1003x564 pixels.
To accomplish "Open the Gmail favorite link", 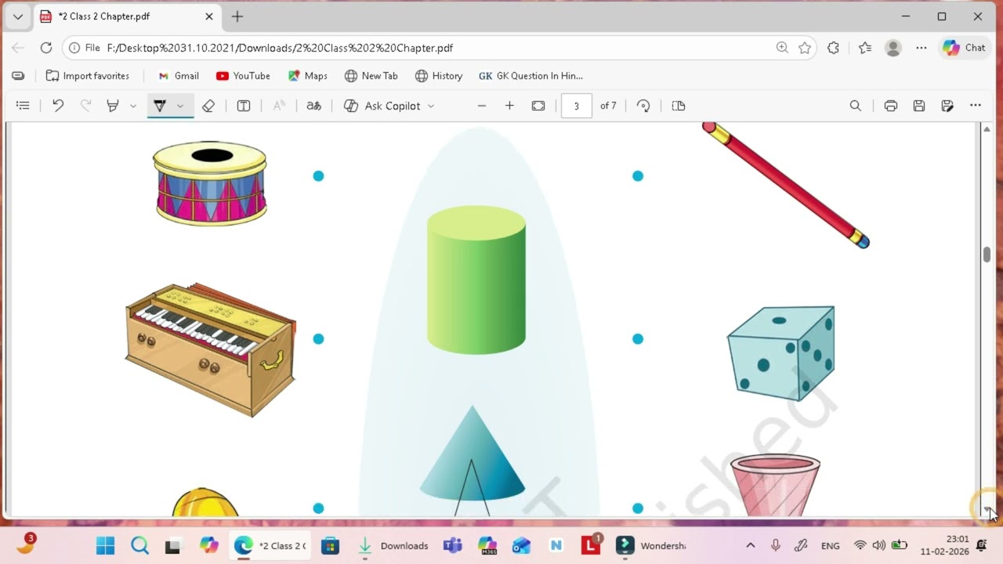I will [x=179, y=76].
